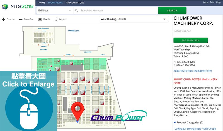Open FLOOR PLANS menu item
Viewport: 223px width, 131px height.
(x=55, y=3)
